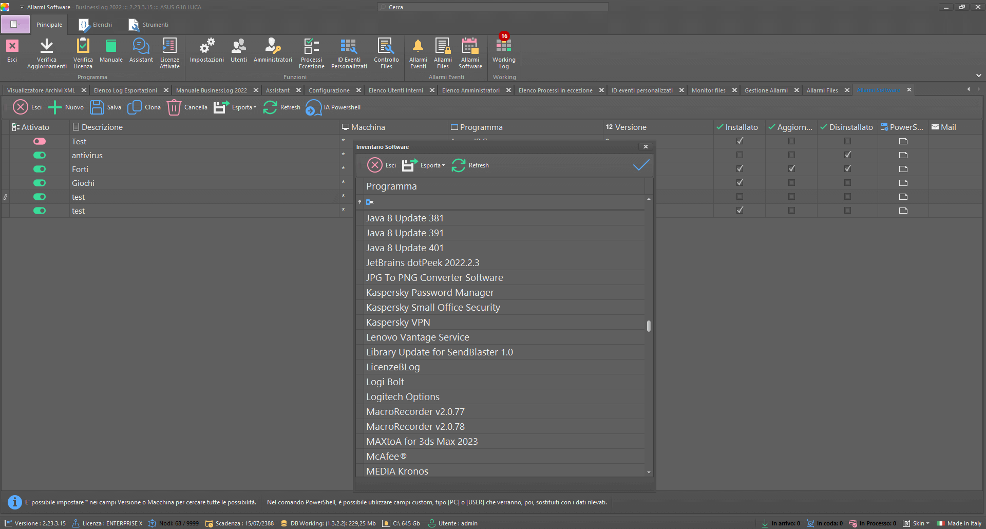Launch the Assistant chat icon
The height and width of the screenshot is (529, 986).
click(141, 46)
